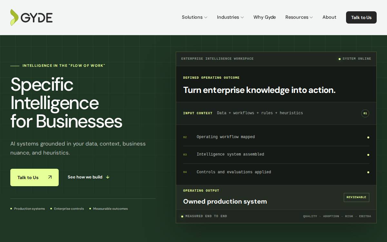Image resolution: width=387 pixels, height=242 pixels.
Task: Click the Turn enterprise knowledge into action heading
Action: (x=259, y=90)
